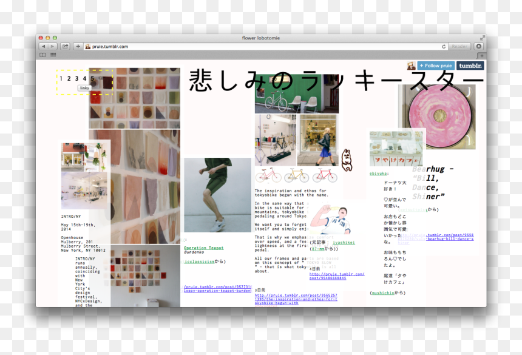The height and width of the screenshot is (355, 522).
Task: Click the plus add-bookmark button beside address bar
Action: pyautogui.click(x=78, y=47)
